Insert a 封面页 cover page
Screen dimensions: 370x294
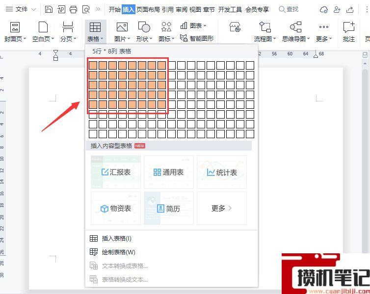pyautogui.click(x=15, y=32)
